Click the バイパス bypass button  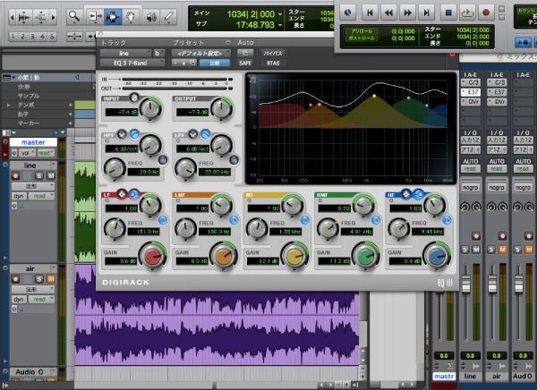(x=273, y=54)
